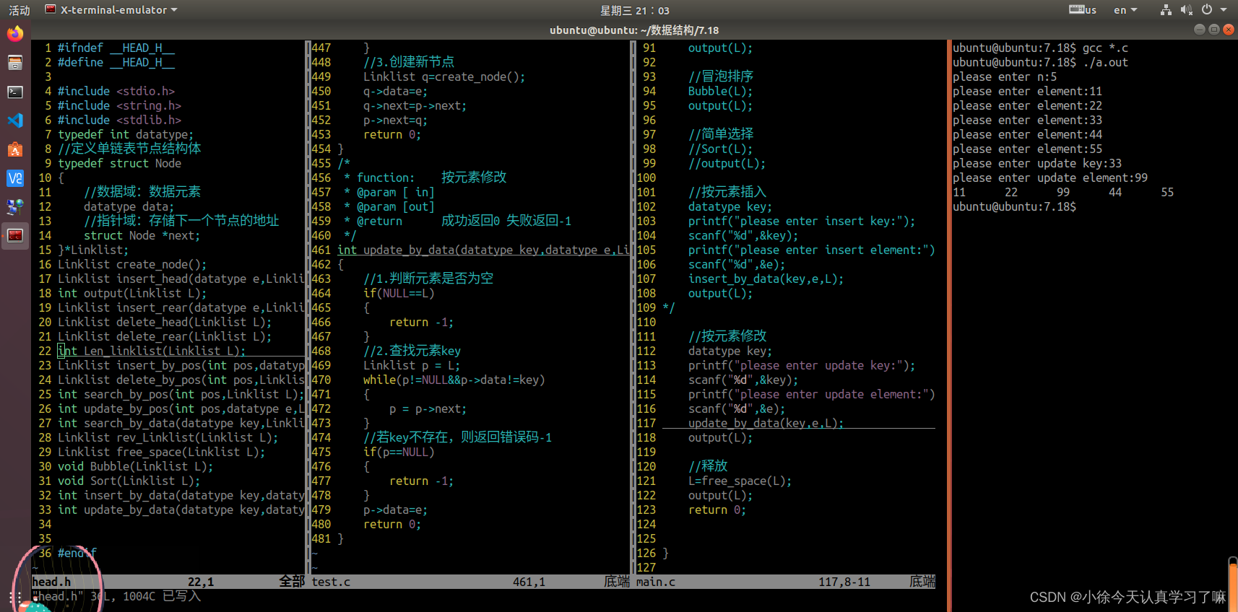
Task: Click the wired network status icon
Action: click(x=1166, y=10)
